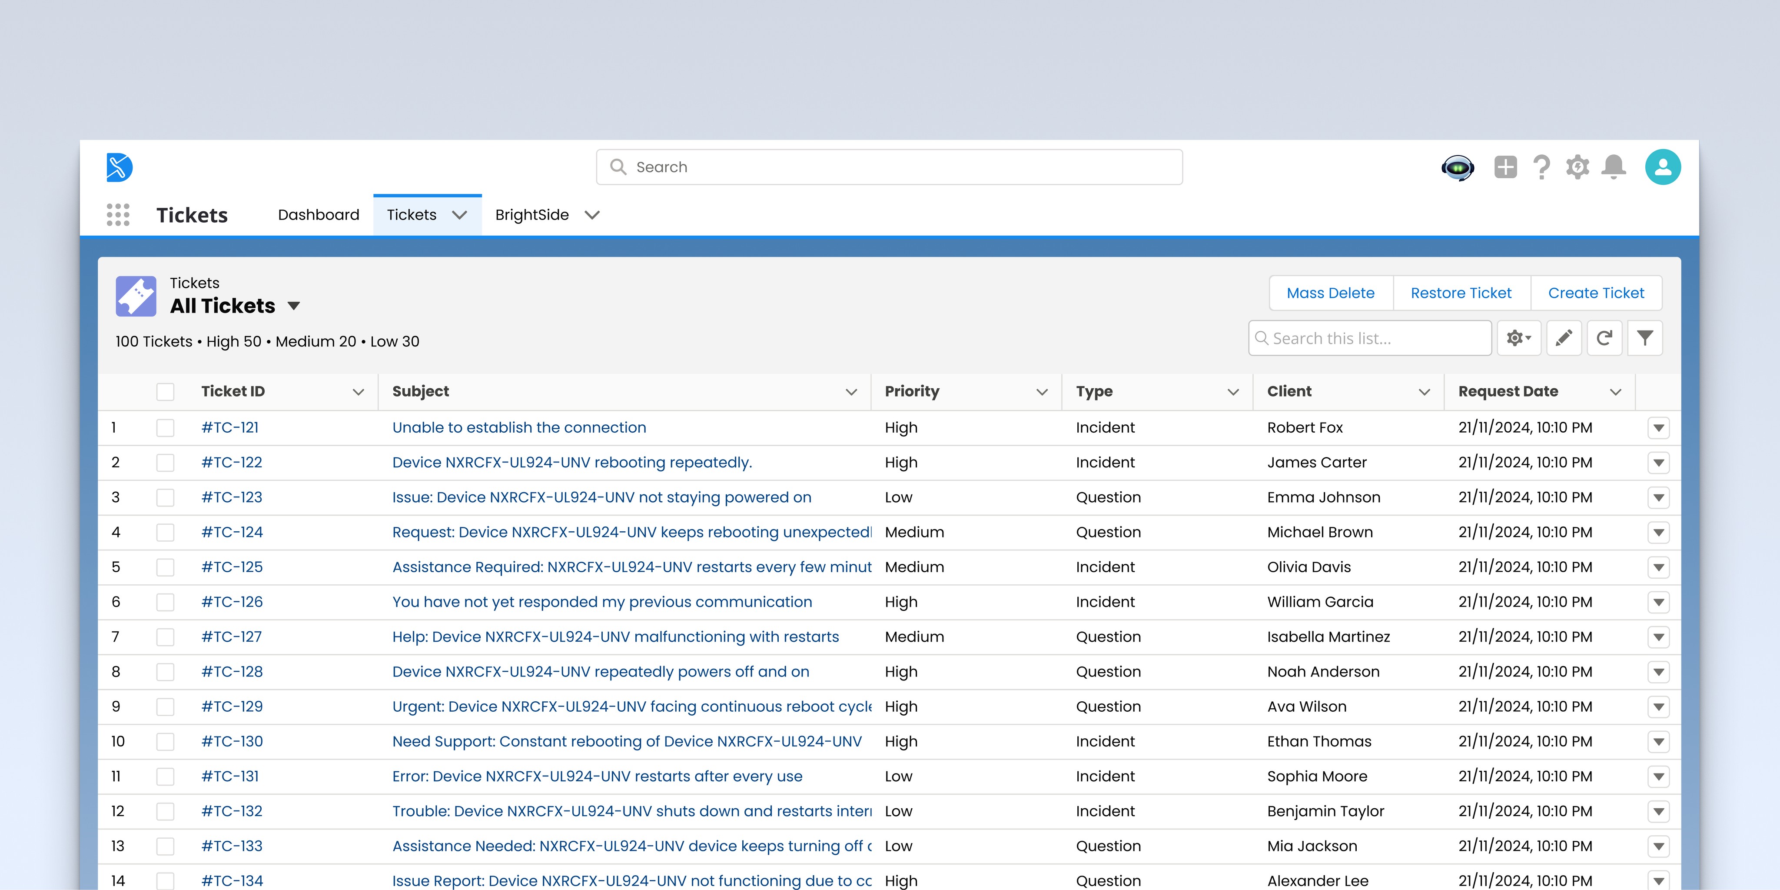This screenshot has height=890, width=1780.
Task: Click the pencil edit list icon
Action: 1564,338
